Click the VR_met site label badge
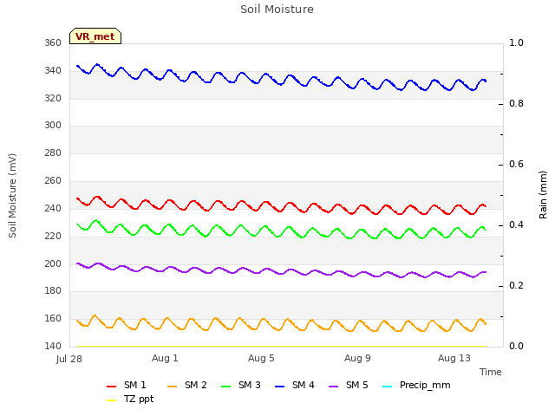555x416 pixels. pyautogui.click(x=95, y=36)
